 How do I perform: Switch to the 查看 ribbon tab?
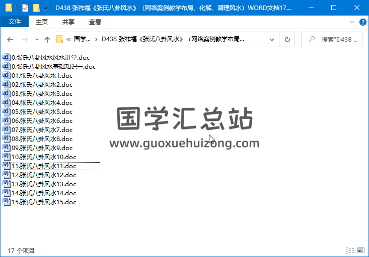tap(95, 22)
